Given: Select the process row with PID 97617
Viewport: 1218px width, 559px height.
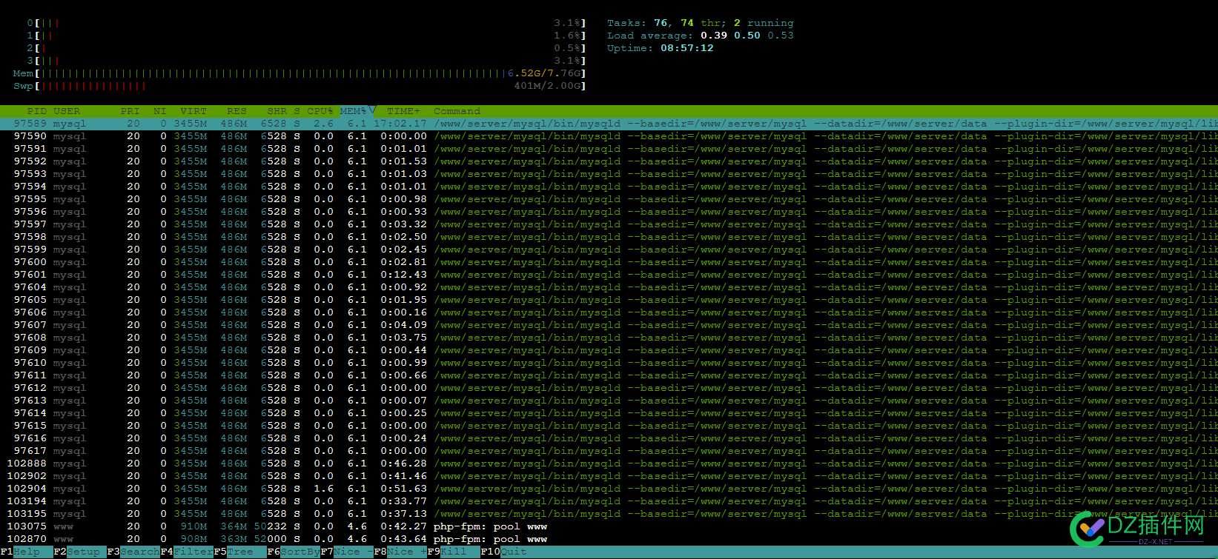Looking at the screenshot, I should pos(609,451).
